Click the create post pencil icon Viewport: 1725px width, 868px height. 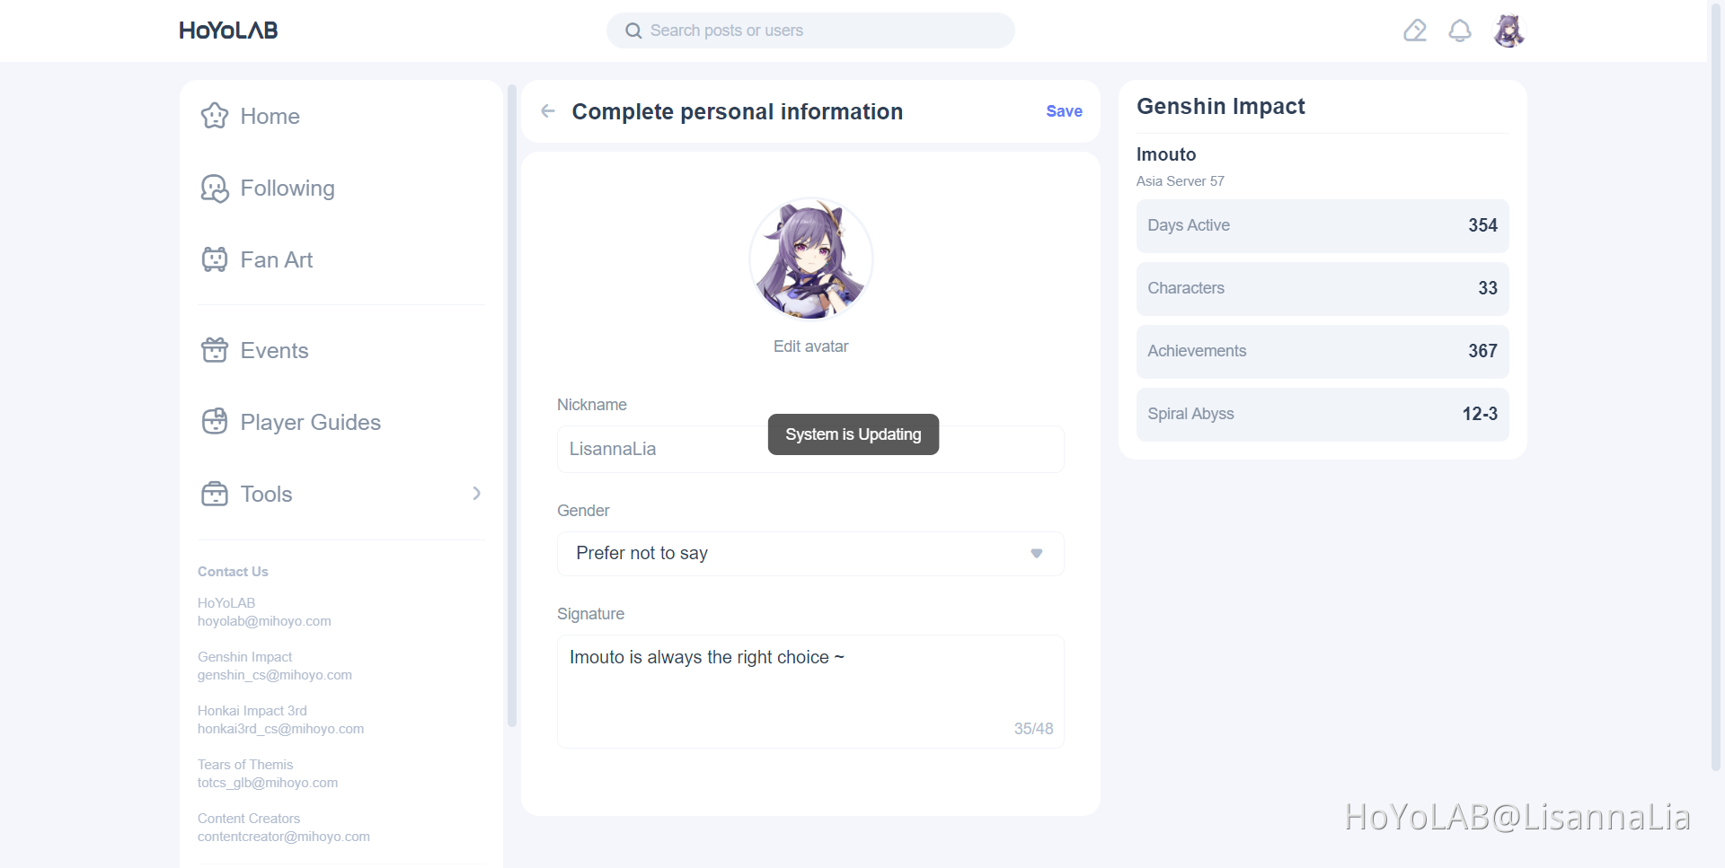click(1415, 31)
